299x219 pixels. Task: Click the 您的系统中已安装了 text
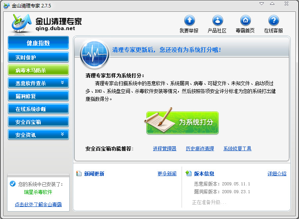tap(40, 184)
